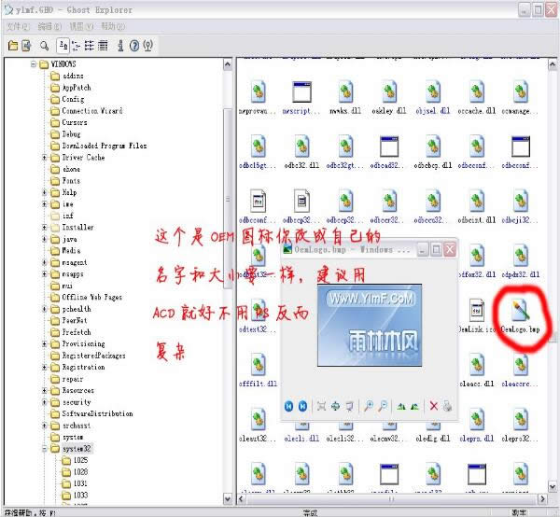Image resolution: width=560 pixels, height=517 pixels.
Task: Click the file pane scroll down arrow
Action: pyautogui.click(x=553, y=486)
